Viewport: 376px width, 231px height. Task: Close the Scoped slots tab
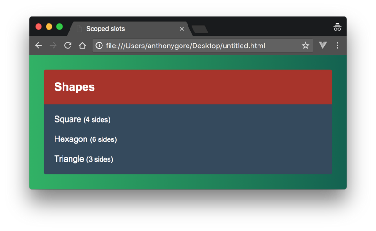pos(182,29)
